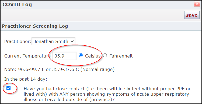Click the normal range note text
This screenshot has width=202, height=104.
(60, 69)
